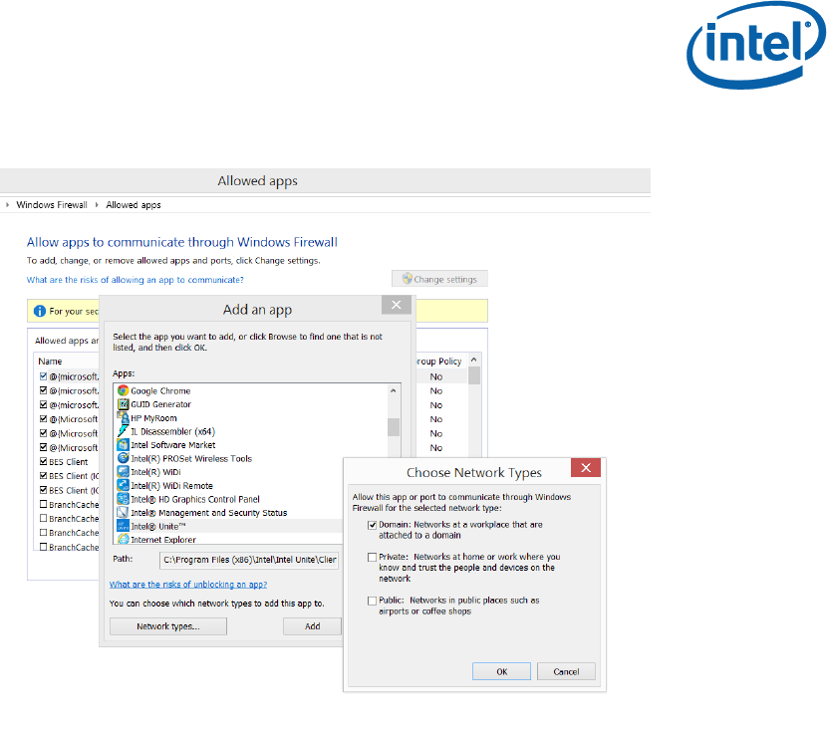827x730 pixels.
Task: Select the 'HP MyRoom' list row
Action: pos(251,418)
